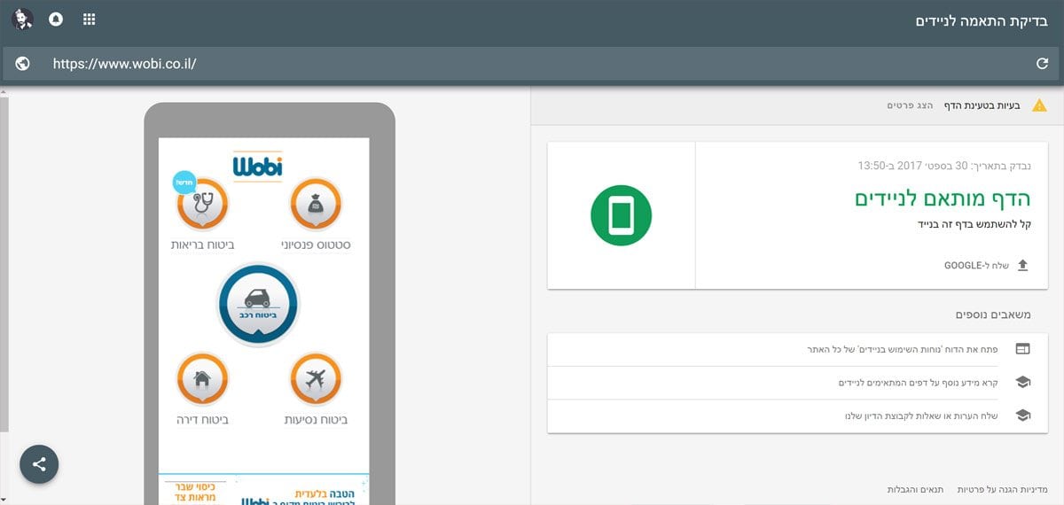Open the Google apps grid icon
This screenshot has height=505, width=1064.
(89, 19)
